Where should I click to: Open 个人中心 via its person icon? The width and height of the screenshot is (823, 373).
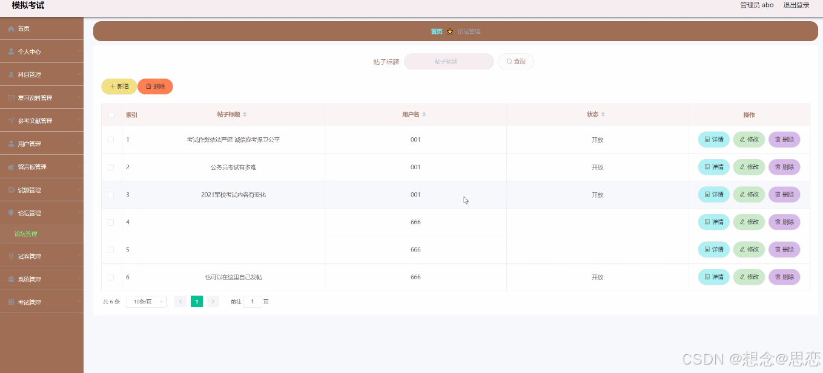click(x=11, y=51)
